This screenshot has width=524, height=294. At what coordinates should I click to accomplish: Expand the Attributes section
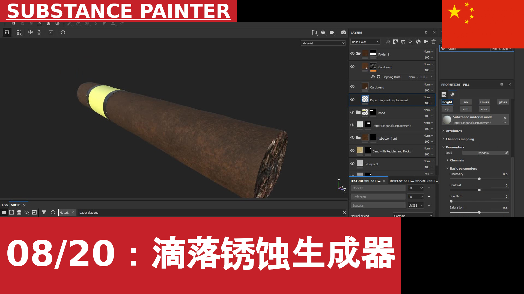click(453, 131)
